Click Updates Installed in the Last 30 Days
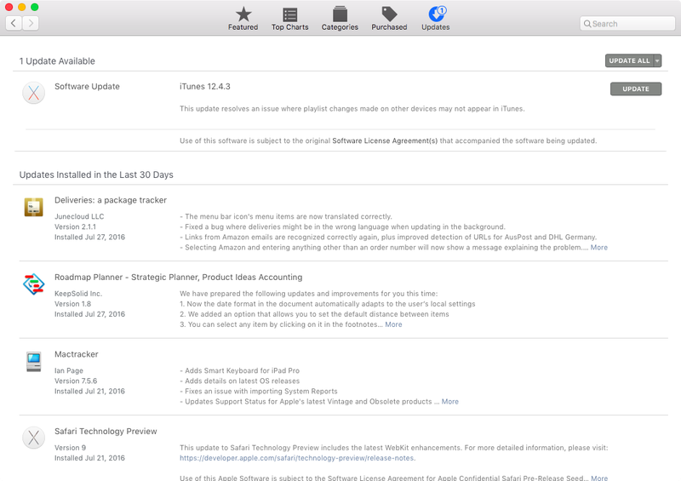This screenshot has height=481, width=681. point(96,175)
